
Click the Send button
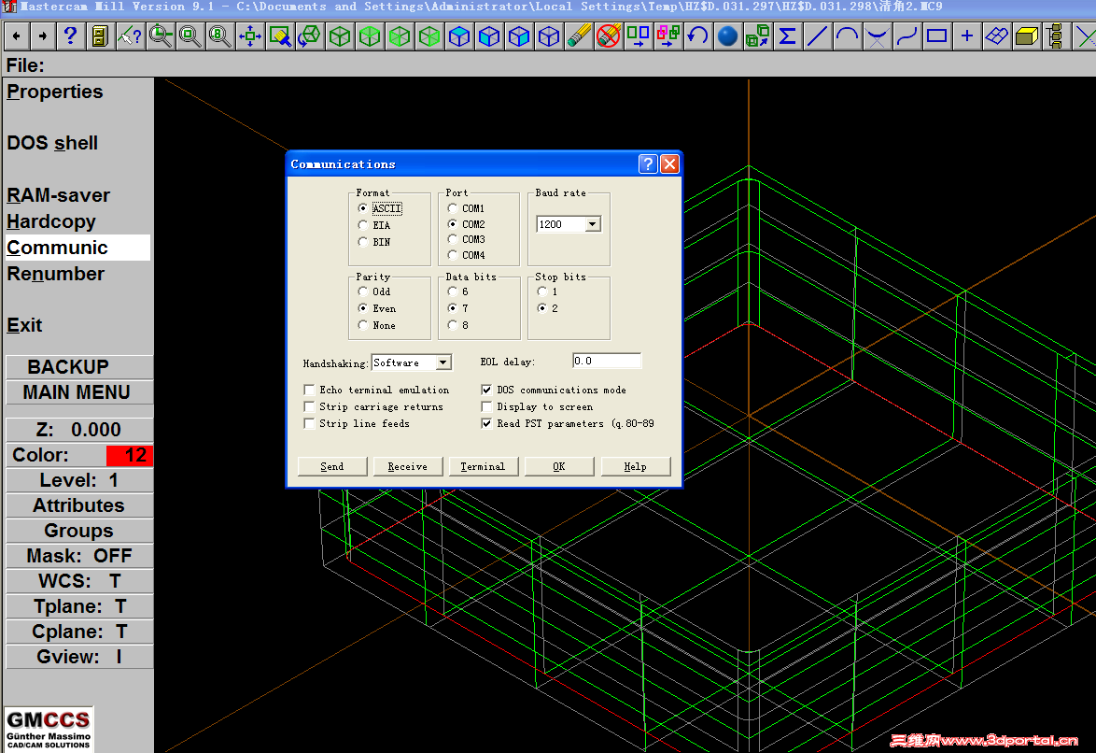pos(332,466)
